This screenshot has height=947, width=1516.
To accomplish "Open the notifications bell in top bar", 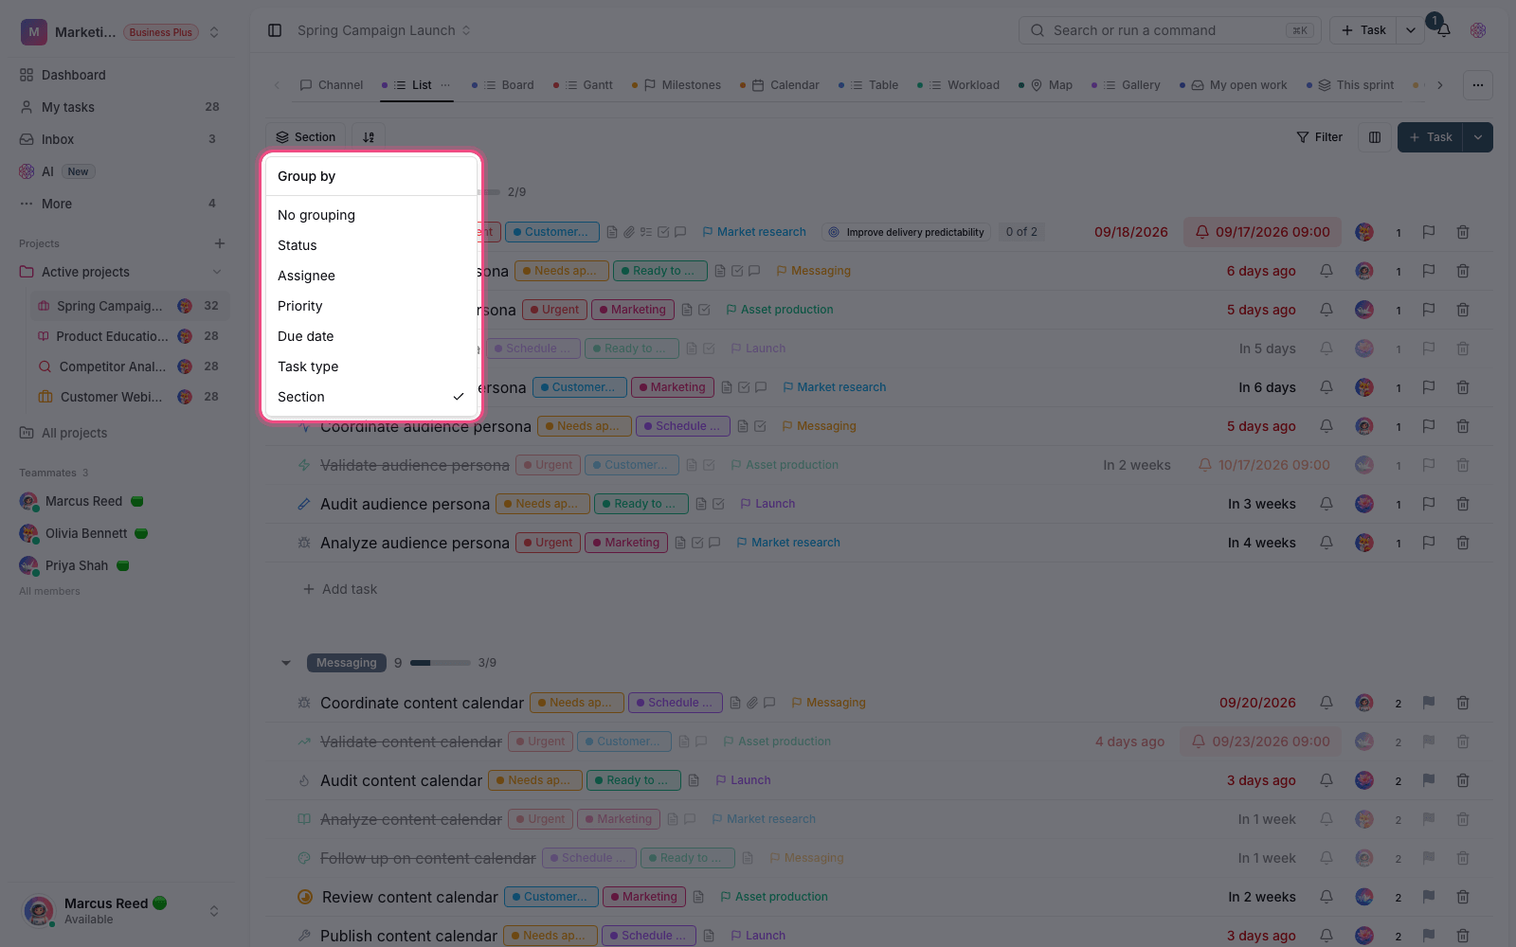I will click(x=1443, y=30).
